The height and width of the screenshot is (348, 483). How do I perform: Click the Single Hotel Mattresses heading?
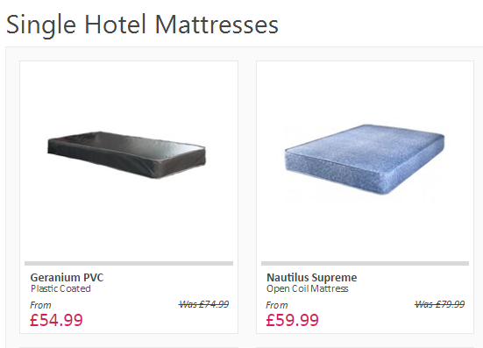(x=142, y=25)
